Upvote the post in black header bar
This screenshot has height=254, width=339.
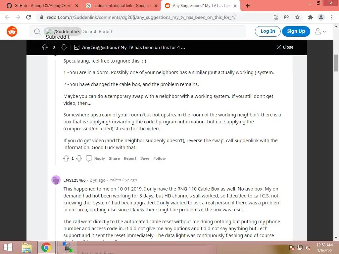(45, 47)
